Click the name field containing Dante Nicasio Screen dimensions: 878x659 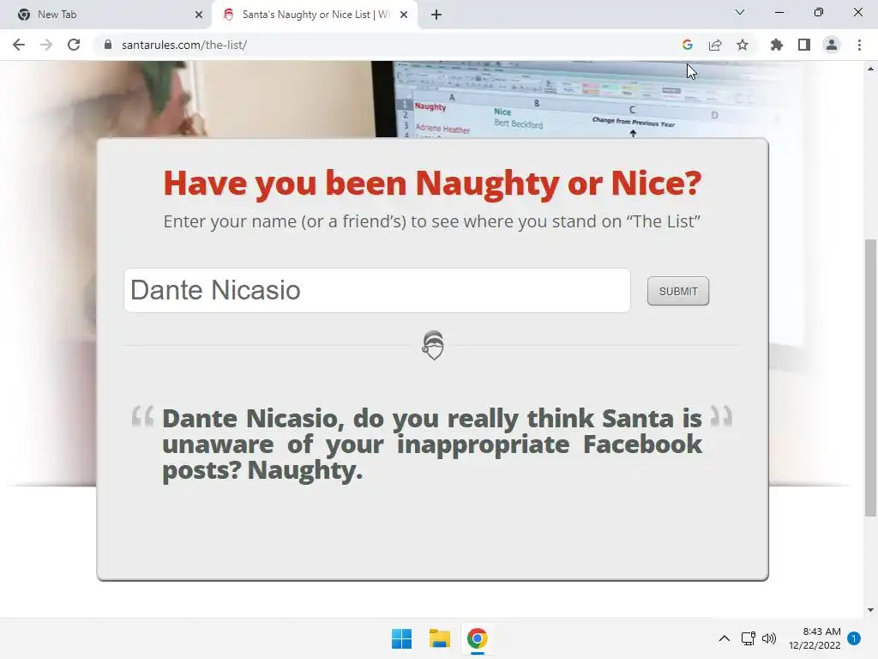click(x=377, y=290)
